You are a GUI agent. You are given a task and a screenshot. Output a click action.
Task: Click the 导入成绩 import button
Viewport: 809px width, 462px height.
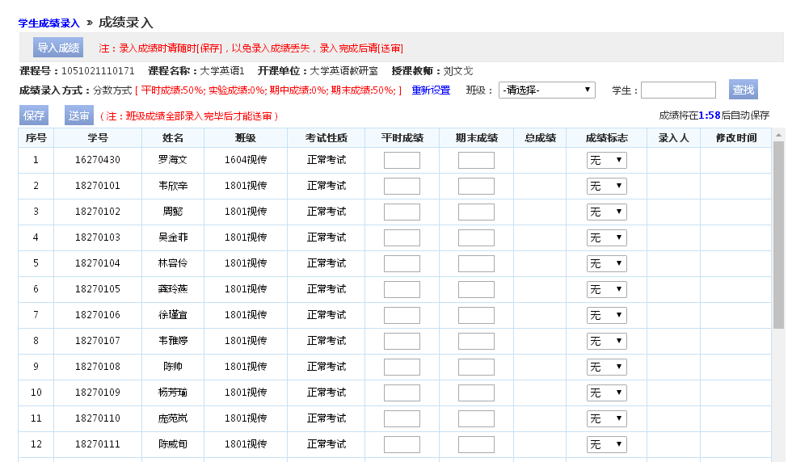tap(58, 48)
